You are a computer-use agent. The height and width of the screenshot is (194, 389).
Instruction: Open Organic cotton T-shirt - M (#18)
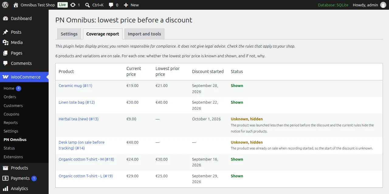pos(86,159)
